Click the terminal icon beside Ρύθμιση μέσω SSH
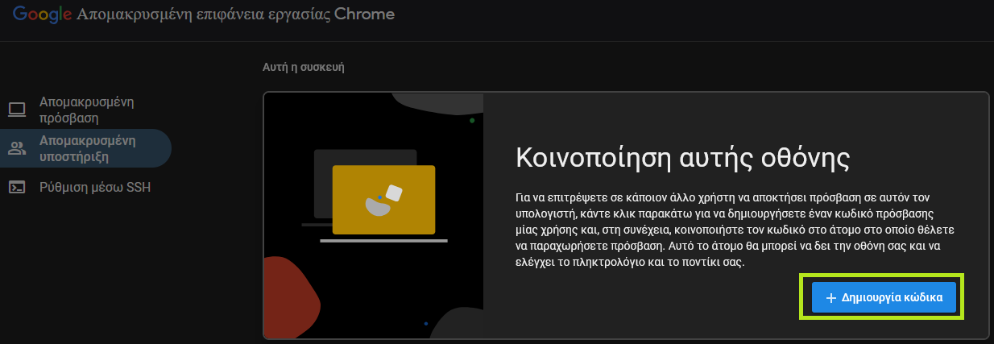This screenshot has width=994, height=344. click(x=17, y=188)
